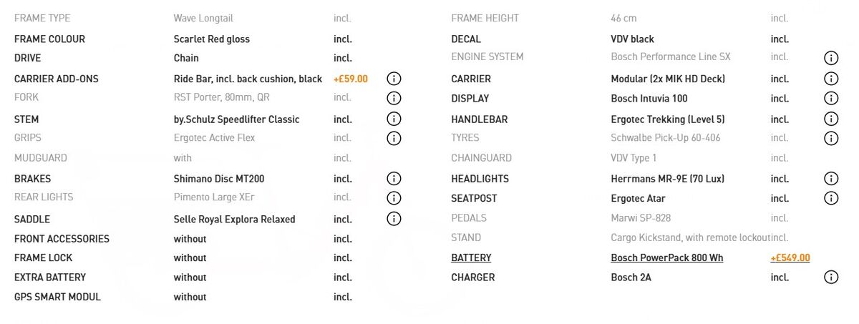
Task: Open info for Shimano Disc MT200 brakes
Action: (x=394, y=179)
